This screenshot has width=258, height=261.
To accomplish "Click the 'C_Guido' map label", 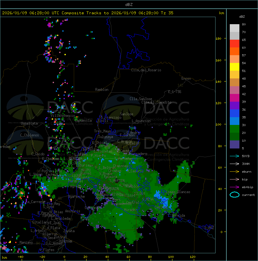I will (x=38, y=154).
